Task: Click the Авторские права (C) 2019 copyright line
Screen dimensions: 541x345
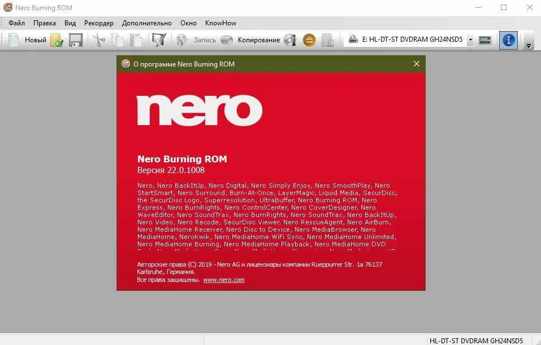Action: click(259, 264)
